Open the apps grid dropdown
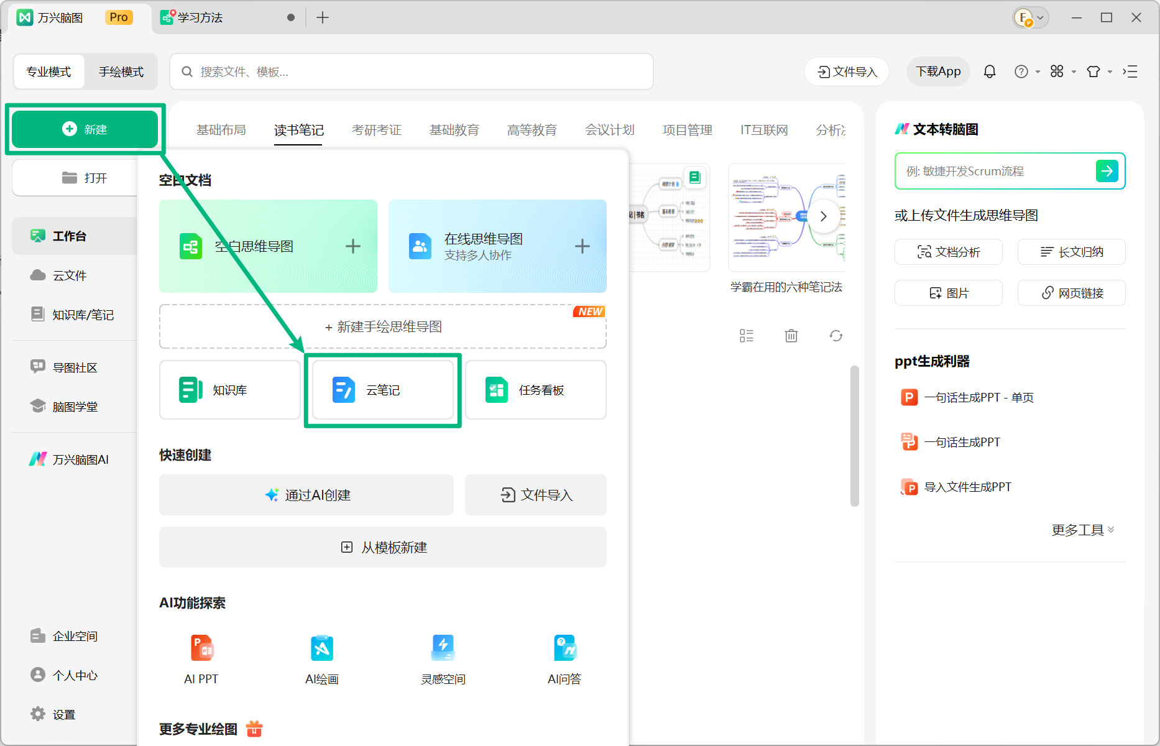The image size is (1160, 746). tap(1062, 71)
